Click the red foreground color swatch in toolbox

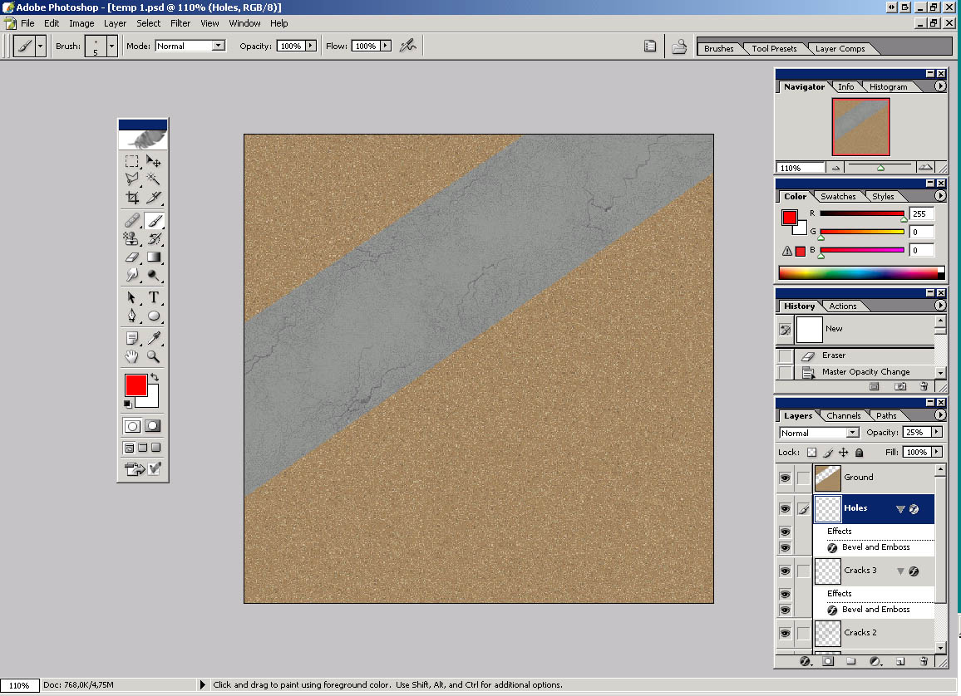[136, 385]
